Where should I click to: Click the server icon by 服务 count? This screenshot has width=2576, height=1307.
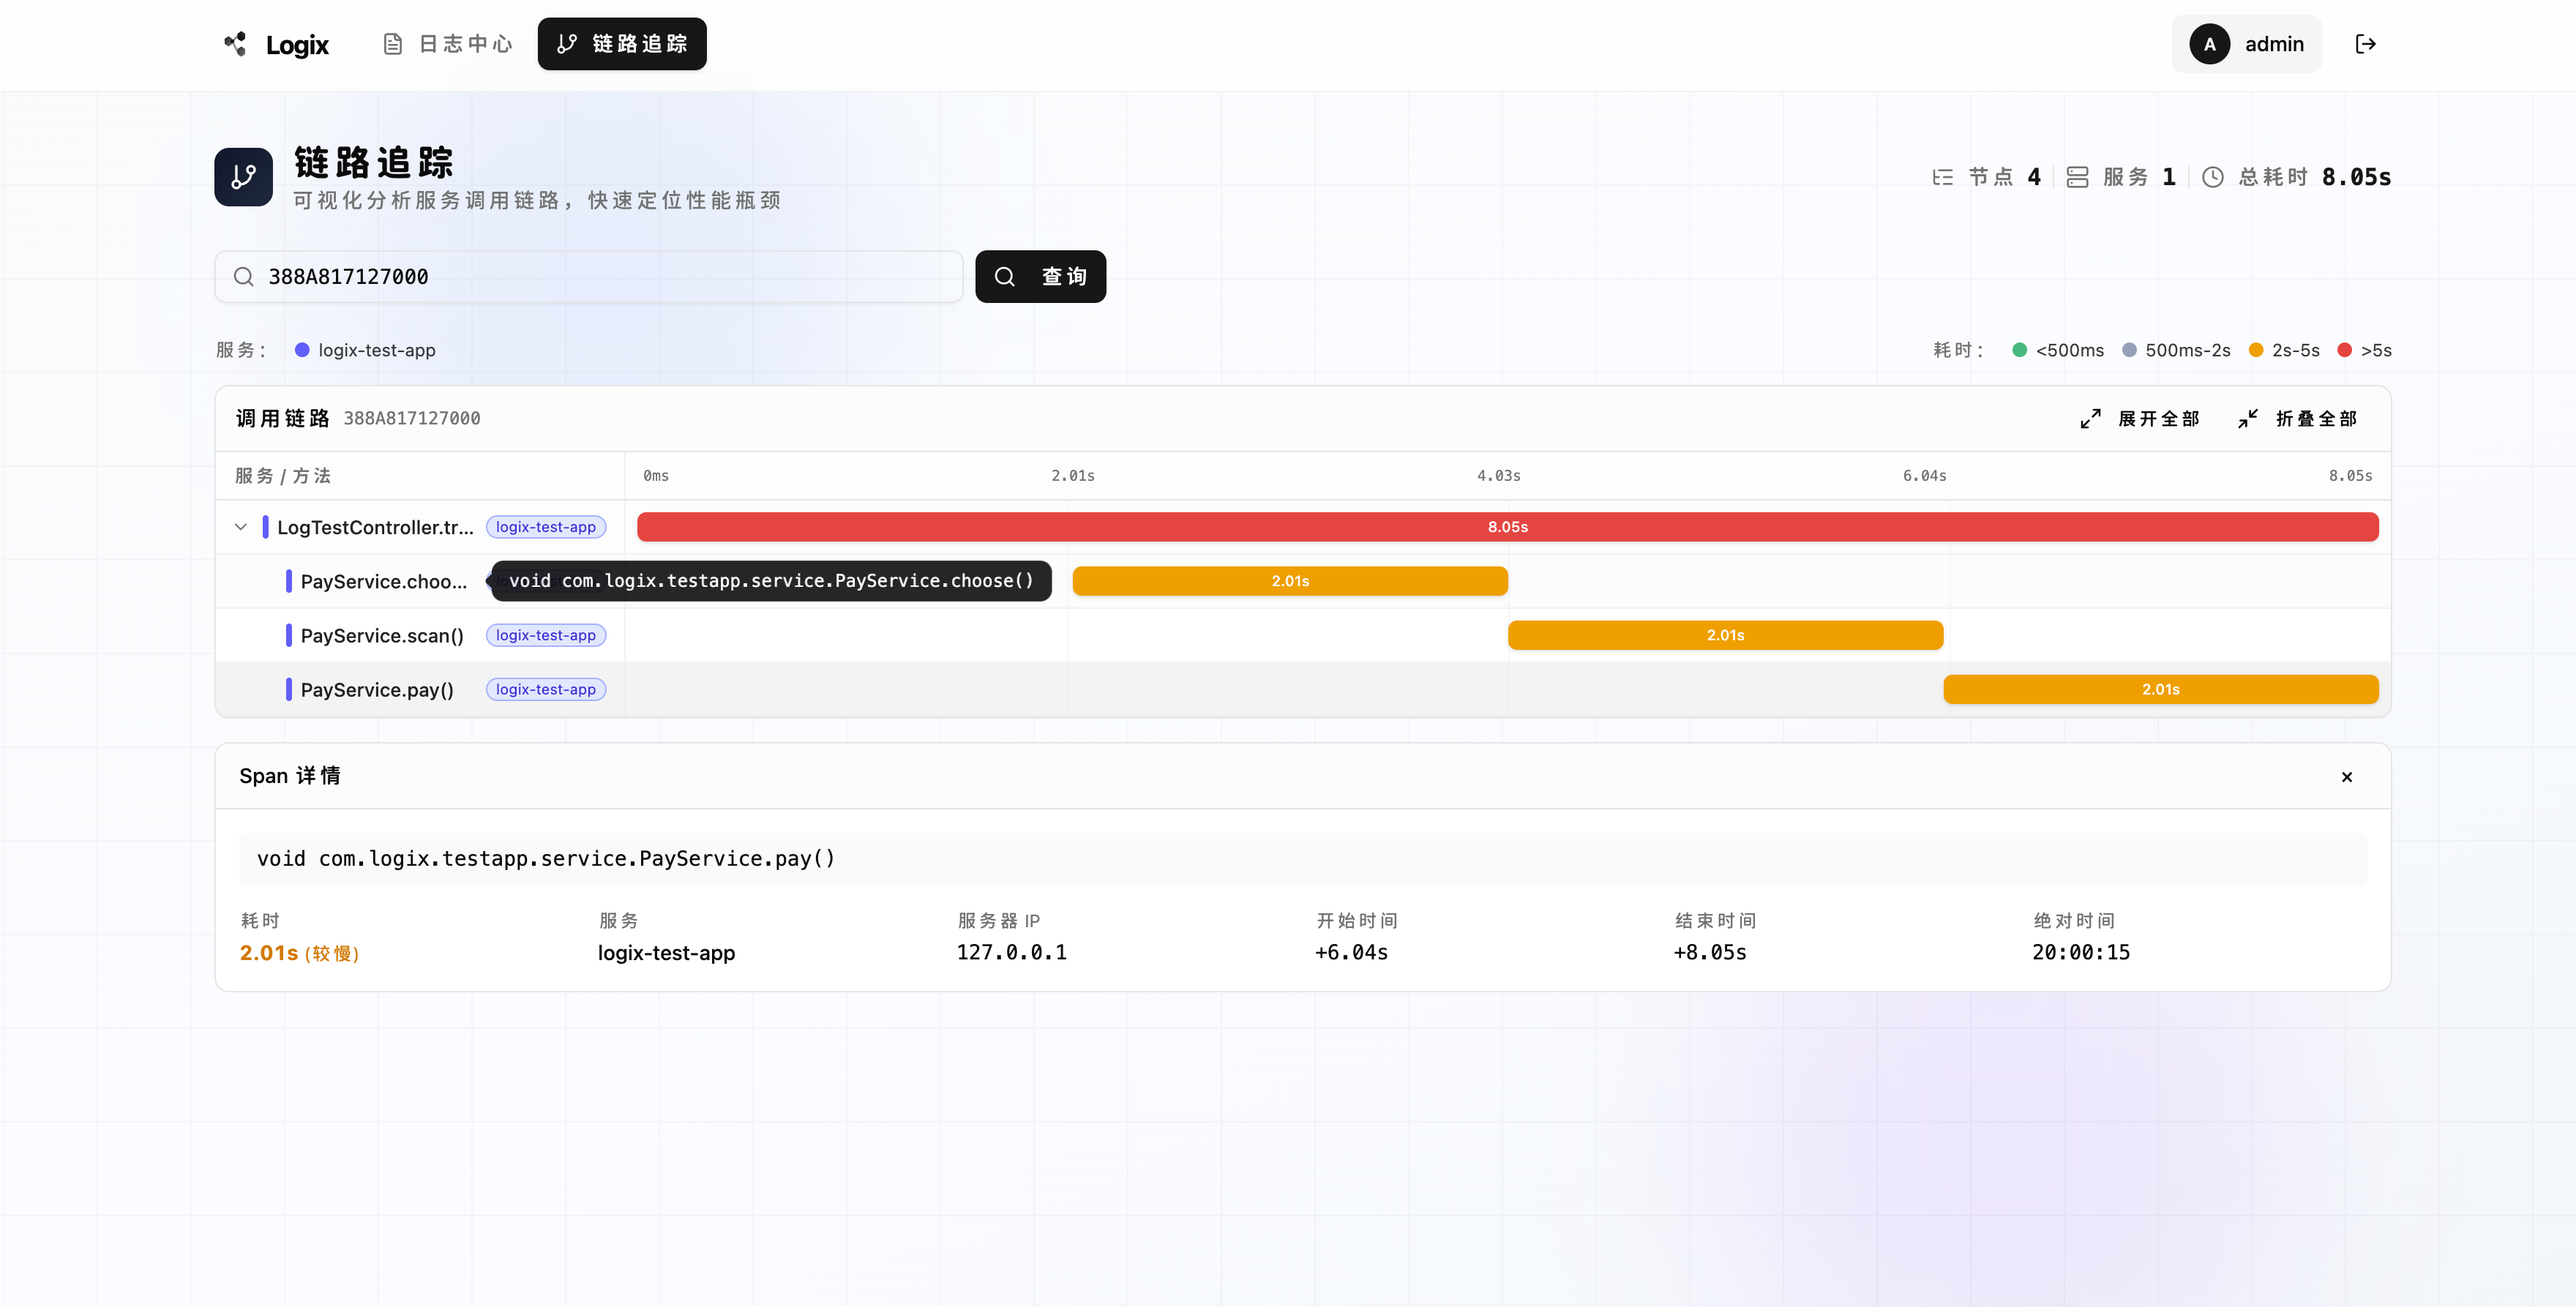click(2077, 177)
